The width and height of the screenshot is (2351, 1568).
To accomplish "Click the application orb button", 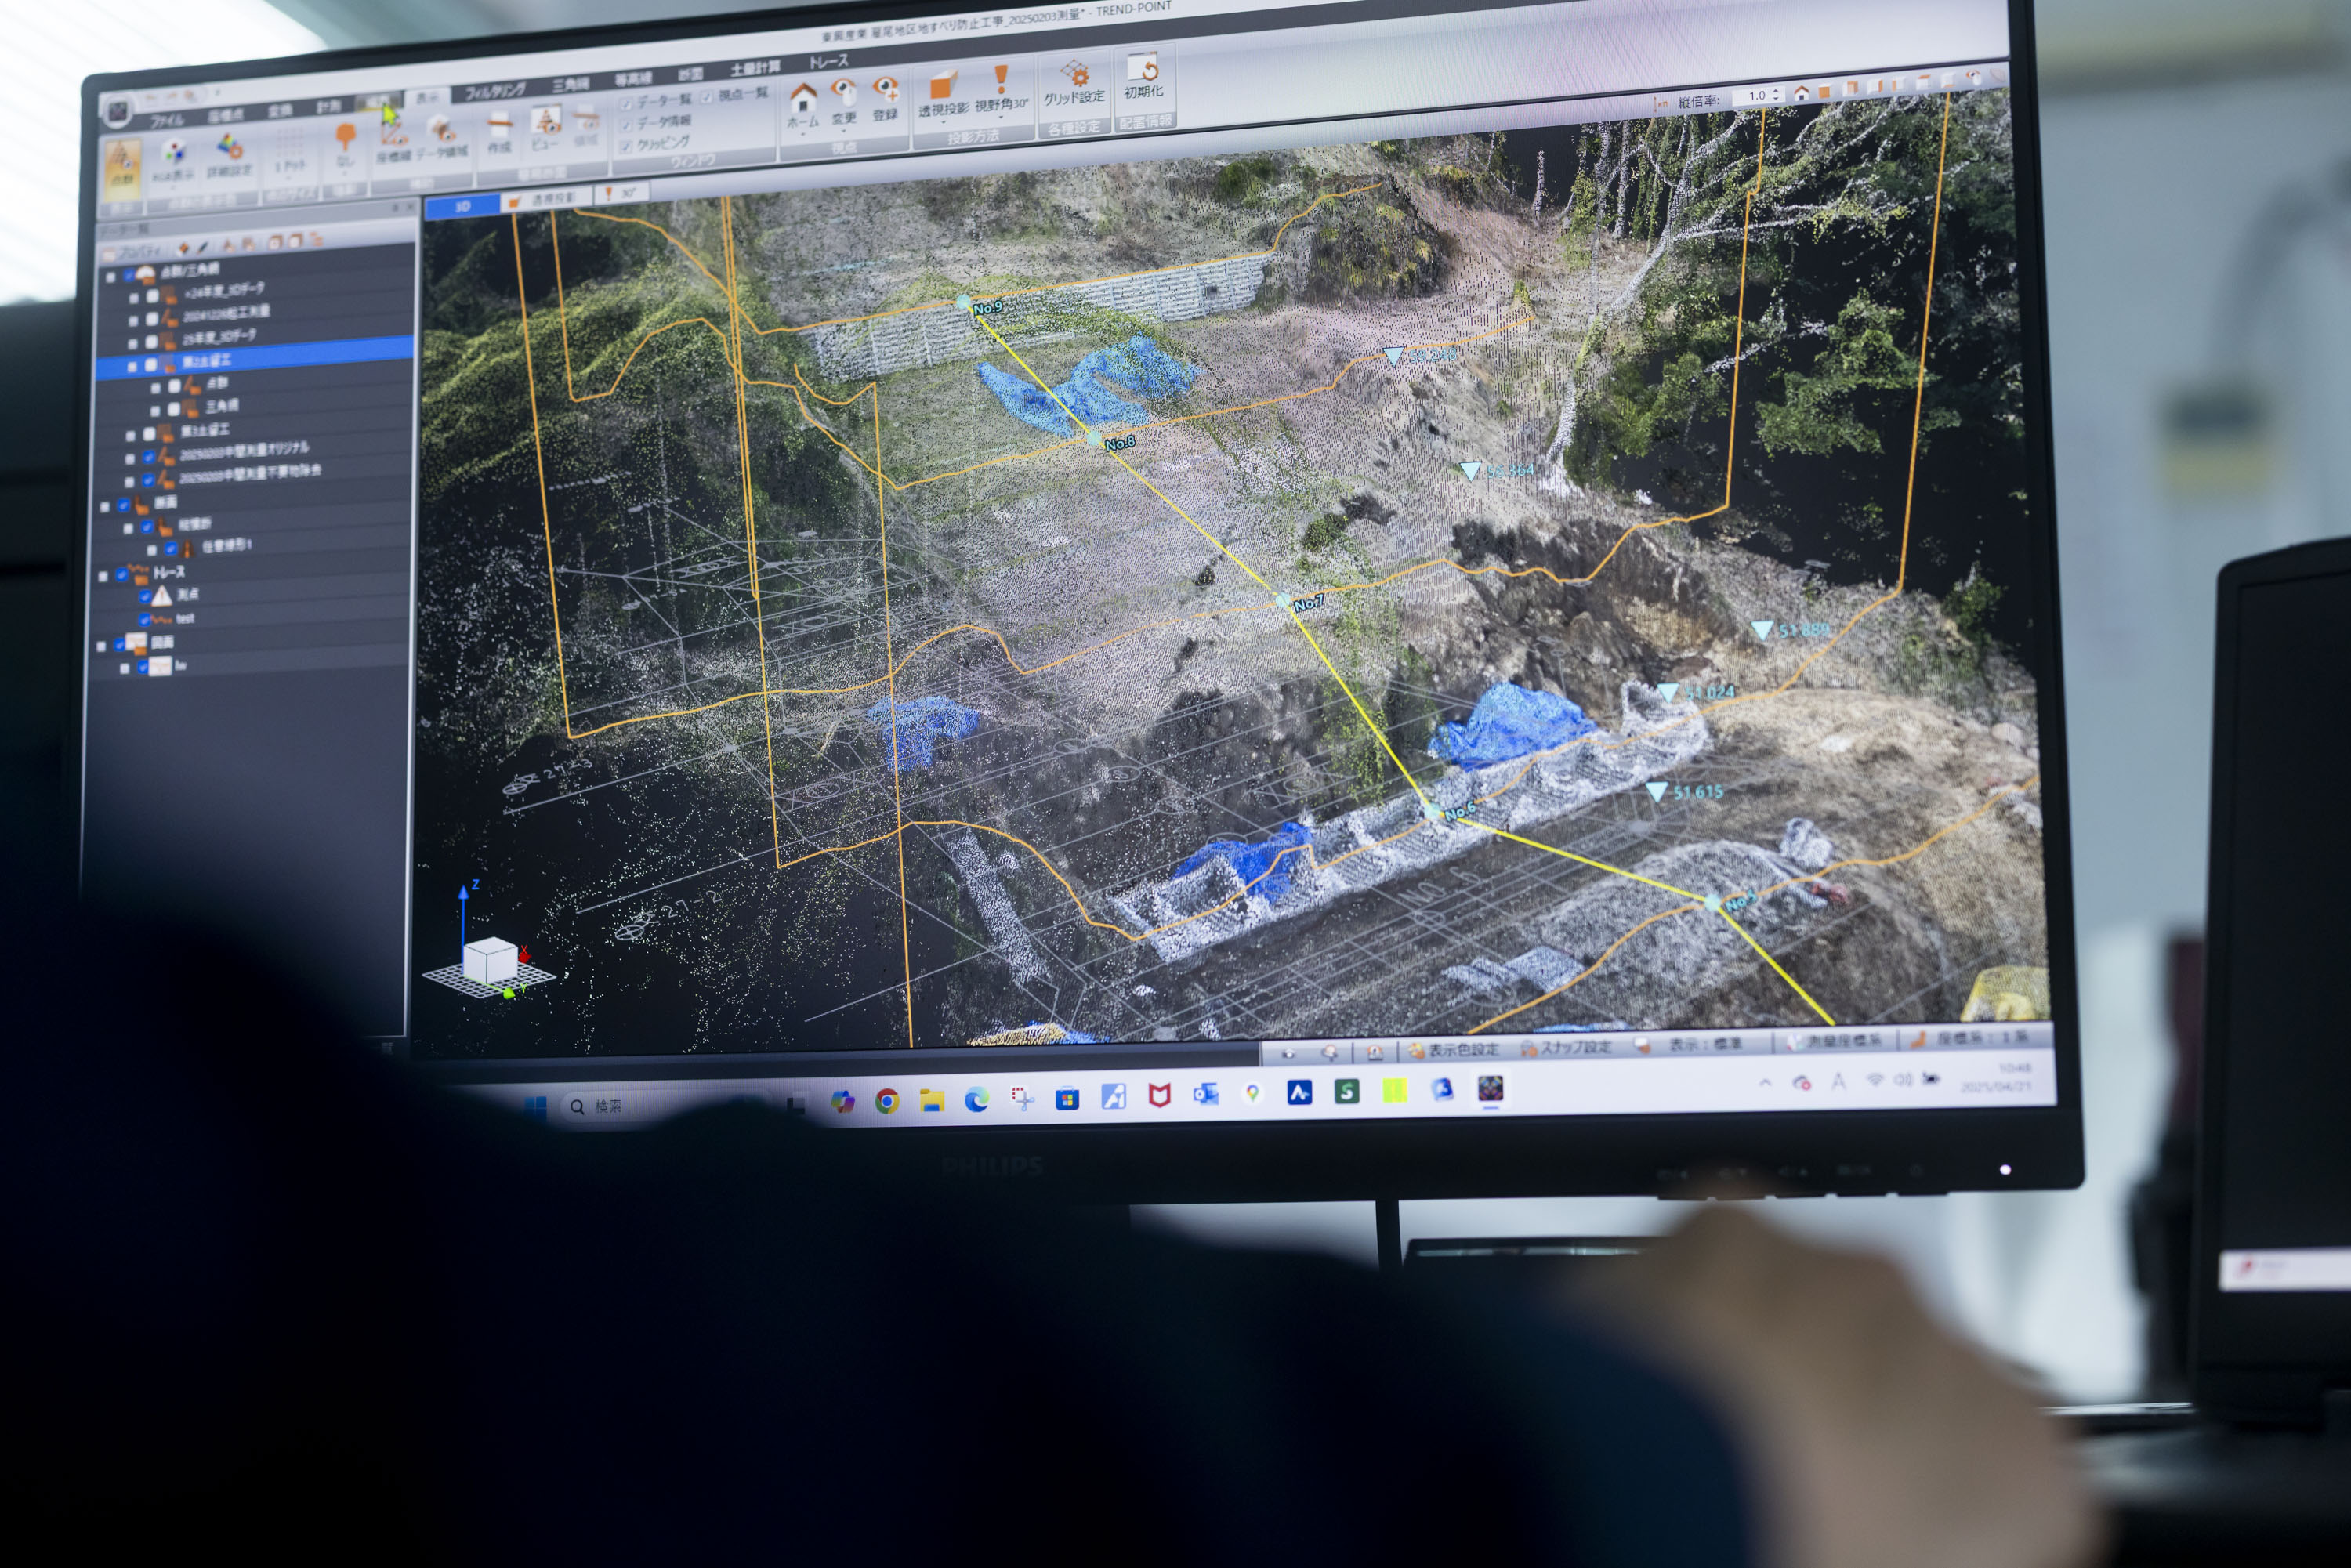I will tap(117, 111).
